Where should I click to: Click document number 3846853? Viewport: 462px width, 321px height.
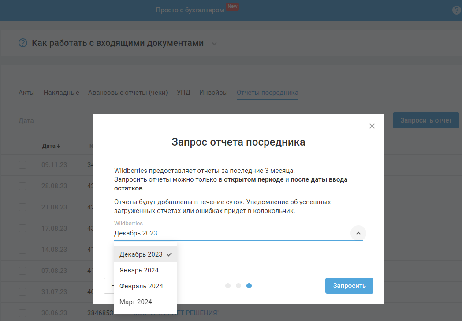click(x=100, y=313)
